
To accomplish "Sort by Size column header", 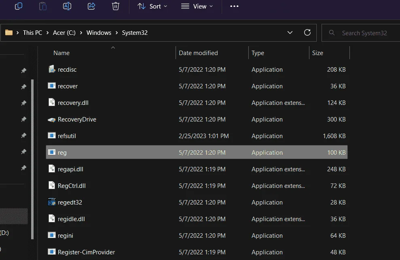I will pos(317,53).
